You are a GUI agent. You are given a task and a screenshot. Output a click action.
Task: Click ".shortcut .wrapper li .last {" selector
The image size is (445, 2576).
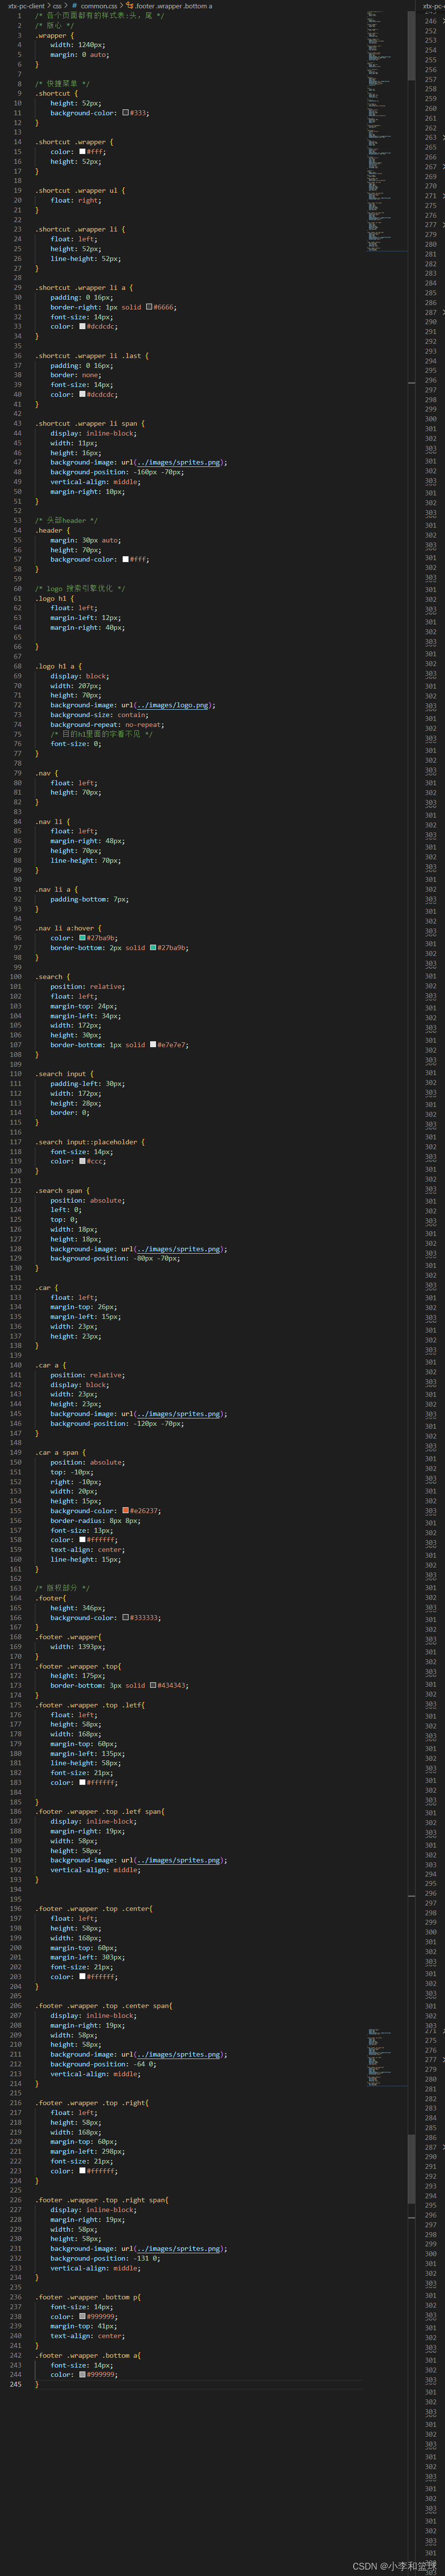coord(92,355)
